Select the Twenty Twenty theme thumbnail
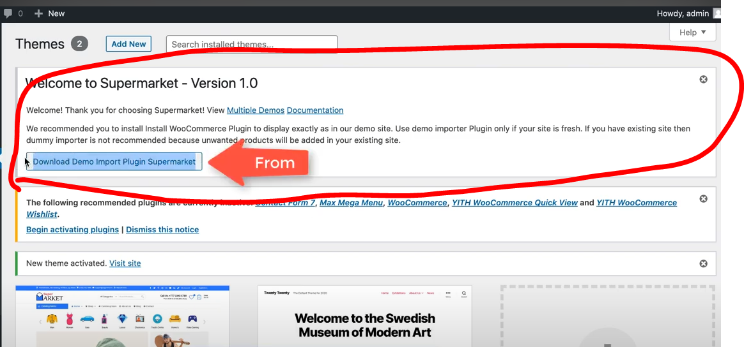This screenshot has height=347, width=744. click(x=365, y=316)
